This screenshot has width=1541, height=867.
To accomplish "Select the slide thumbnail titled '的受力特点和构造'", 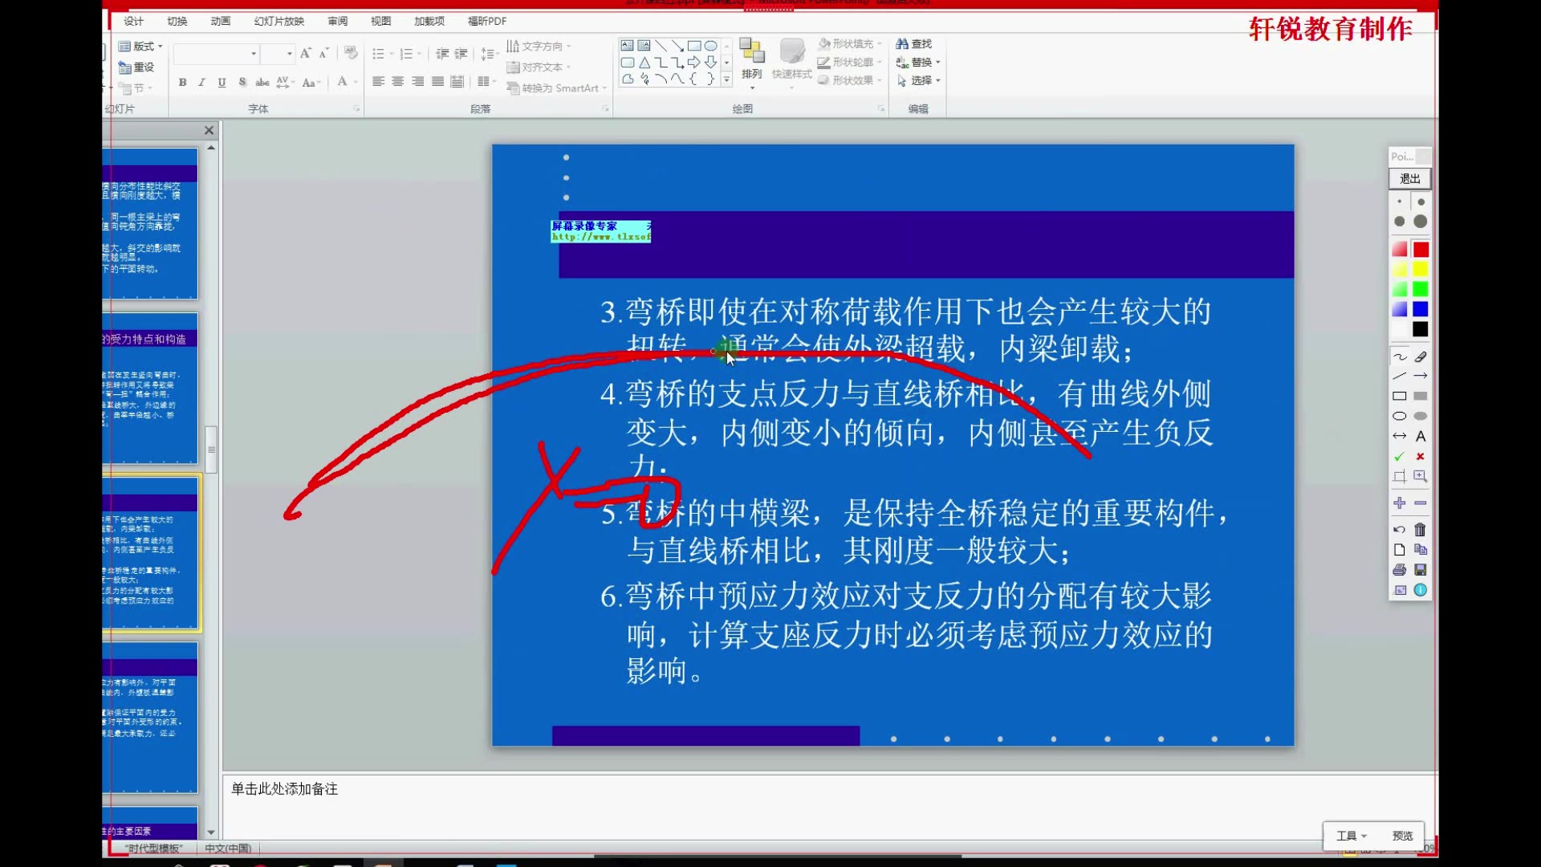I will [x=150, y=389].
